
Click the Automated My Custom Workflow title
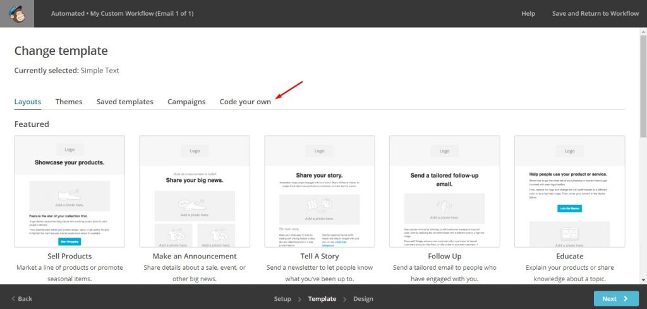122,14
